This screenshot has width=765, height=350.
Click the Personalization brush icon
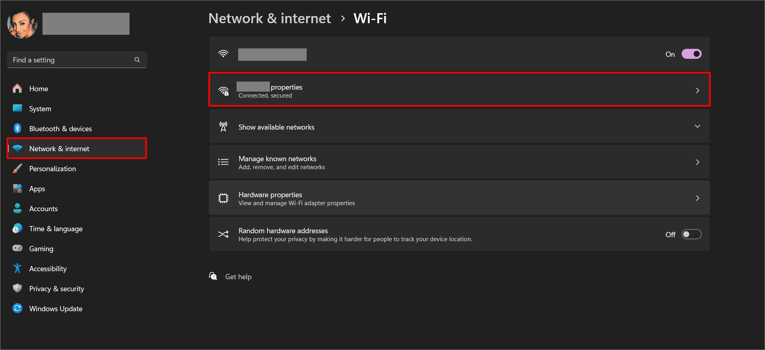coord(17,168)
